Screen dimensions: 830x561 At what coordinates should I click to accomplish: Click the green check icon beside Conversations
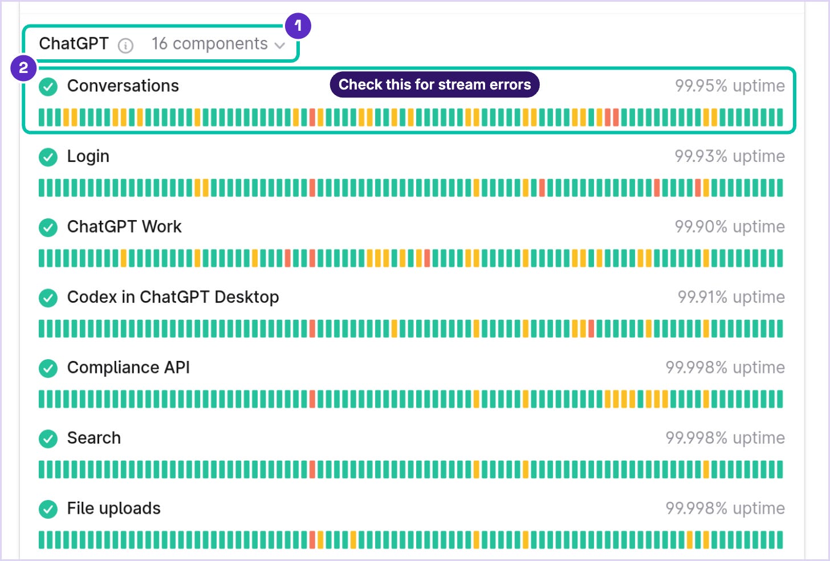[48, 87]
